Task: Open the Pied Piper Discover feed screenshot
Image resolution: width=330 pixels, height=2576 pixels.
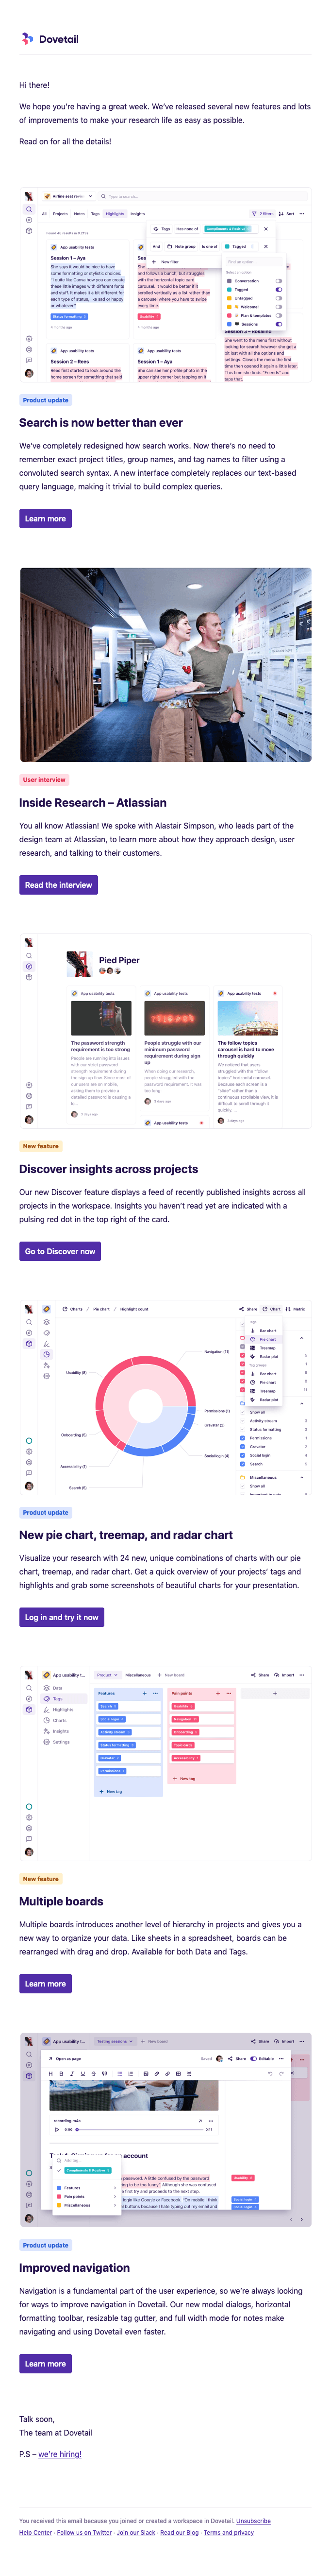Action: pos(165,1031)
